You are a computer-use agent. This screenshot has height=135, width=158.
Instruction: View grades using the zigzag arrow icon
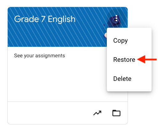click(x=97, y=113)
